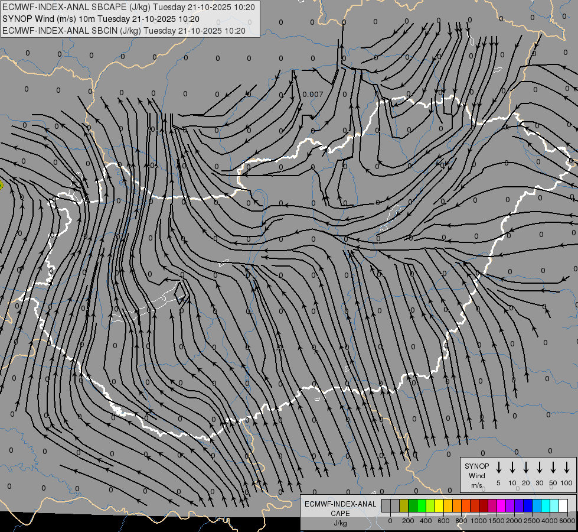Viewport: 578px width, 532px height.
Task: Click the 0.007 value on the map
Action: pyautogui.click(x=312, y=95)
